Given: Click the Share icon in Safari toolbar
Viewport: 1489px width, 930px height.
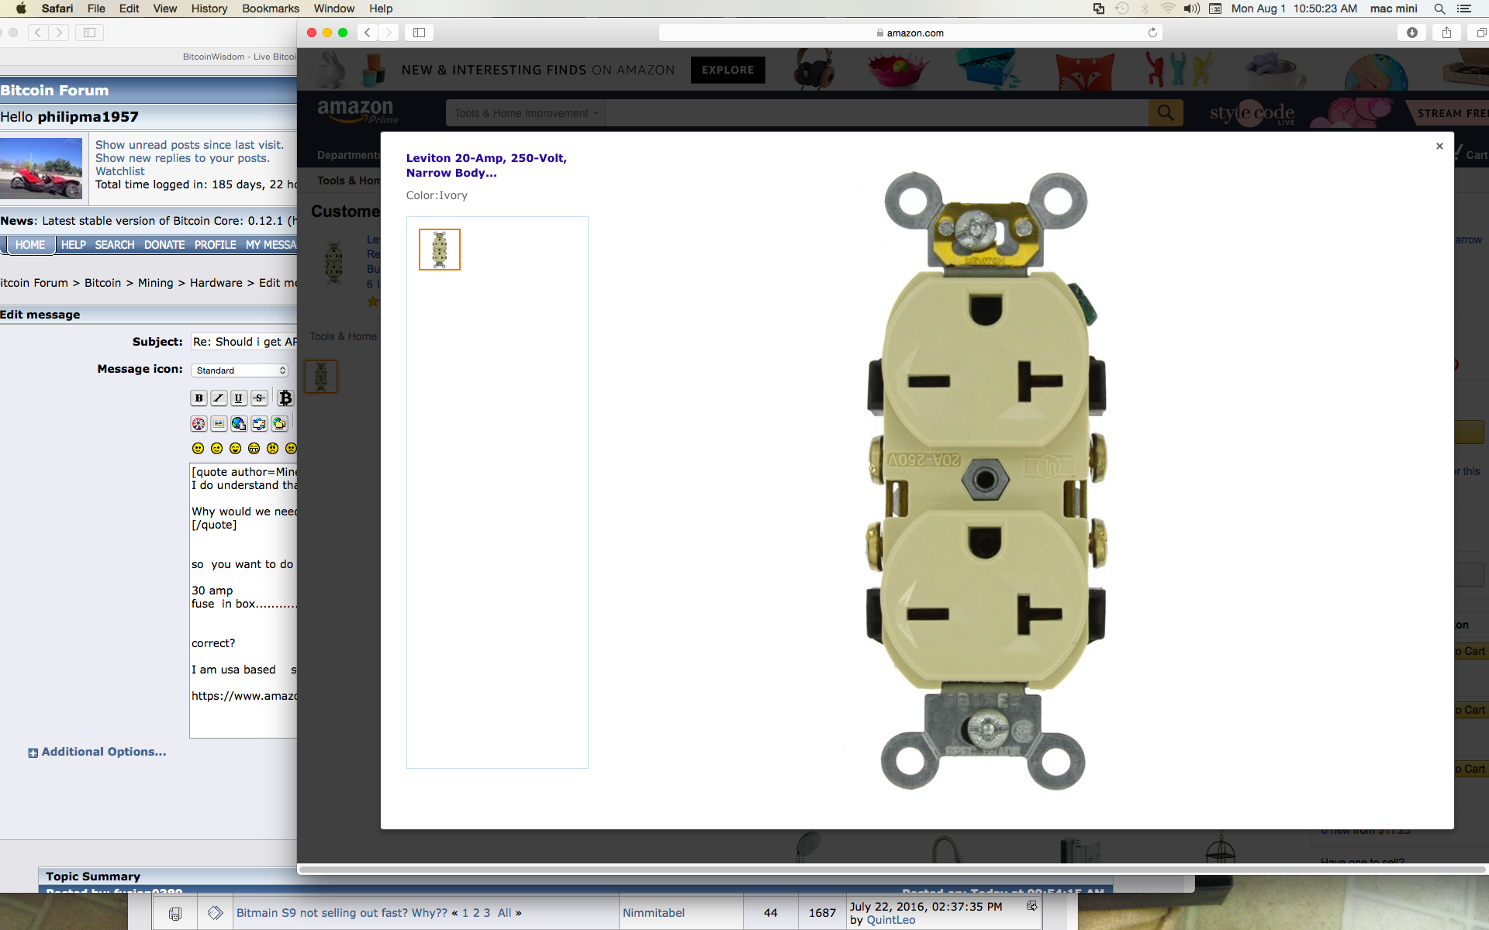Looking at the screenshot, I should point(1446,33).
